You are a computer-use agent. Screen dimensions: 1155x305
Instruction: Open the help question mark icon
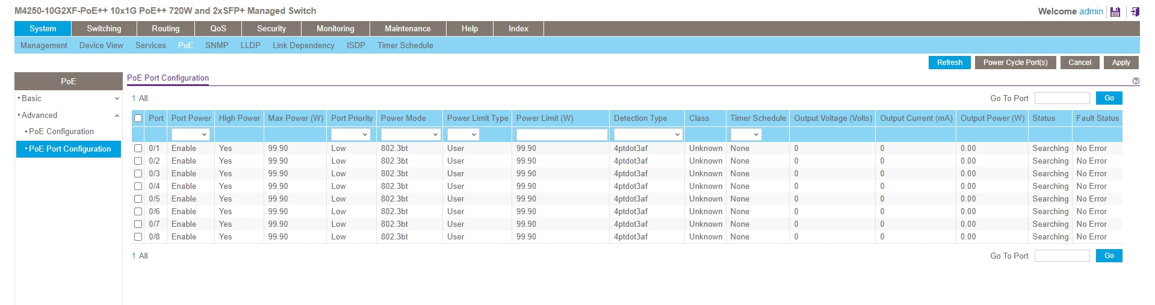tap(1136, 81)
